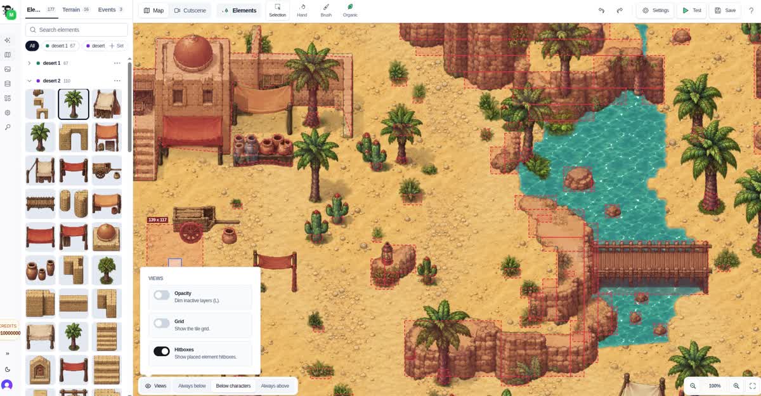The width and height of the screenshot is (761, 396).
Task: Redo the last action
Action: (x=620, y=10)
